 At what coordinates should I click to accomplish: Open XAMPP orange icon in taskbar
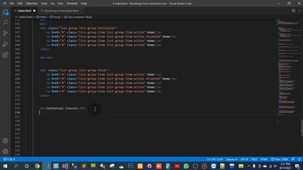140,166
